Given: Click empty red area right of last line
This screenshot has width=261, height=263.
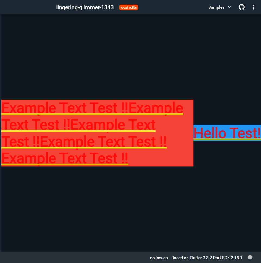Looking at the screenshot, I should [161, 159].
